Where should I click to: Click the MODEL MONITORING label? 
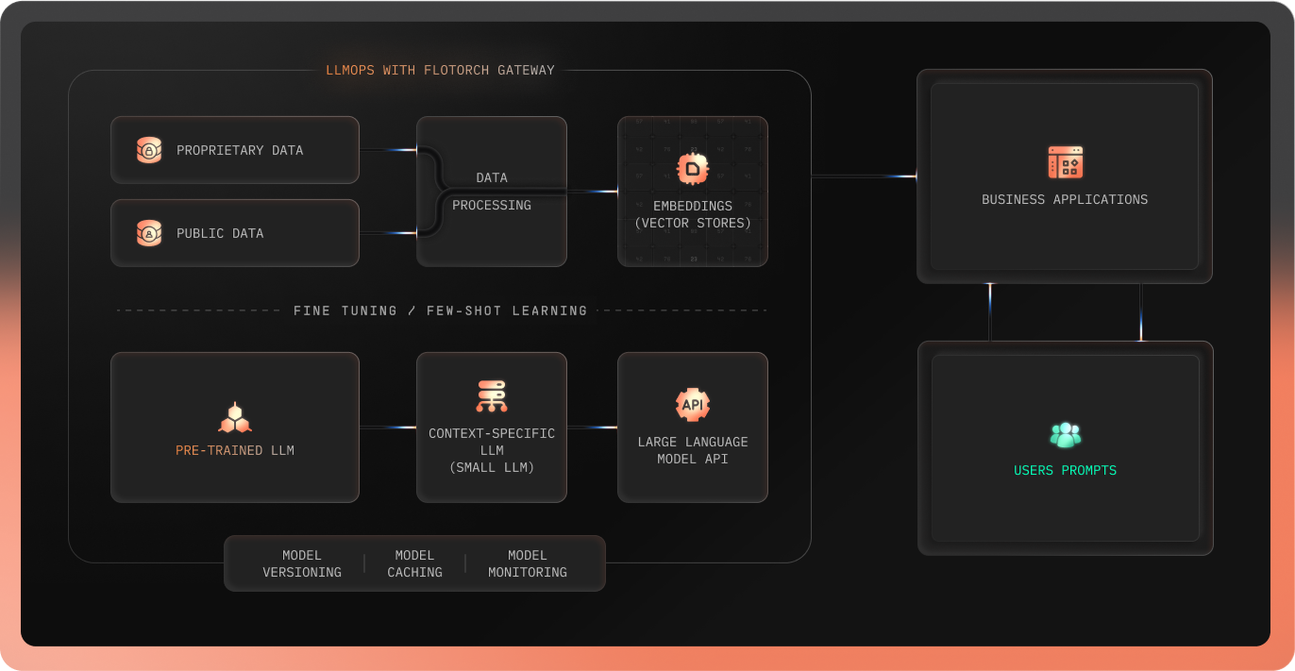(528, 563)
